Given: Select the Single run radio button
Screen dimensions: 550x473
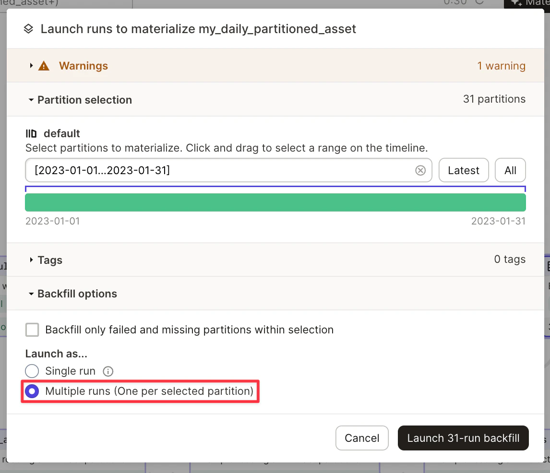Looking at the screenshot, I should (32, 371).
